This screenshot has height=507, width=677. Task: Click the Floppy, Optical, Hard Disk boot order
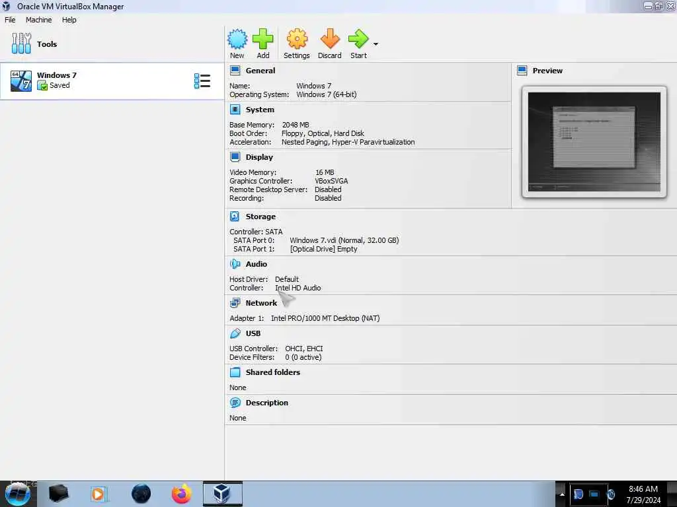click(x=323, y=133)
